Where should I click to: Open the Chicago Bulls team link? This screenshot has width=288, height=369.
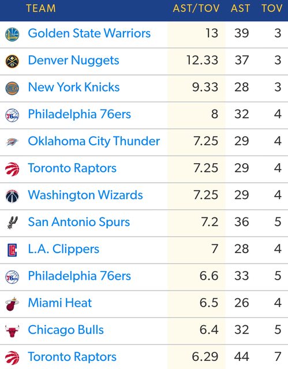pos(66,330)
